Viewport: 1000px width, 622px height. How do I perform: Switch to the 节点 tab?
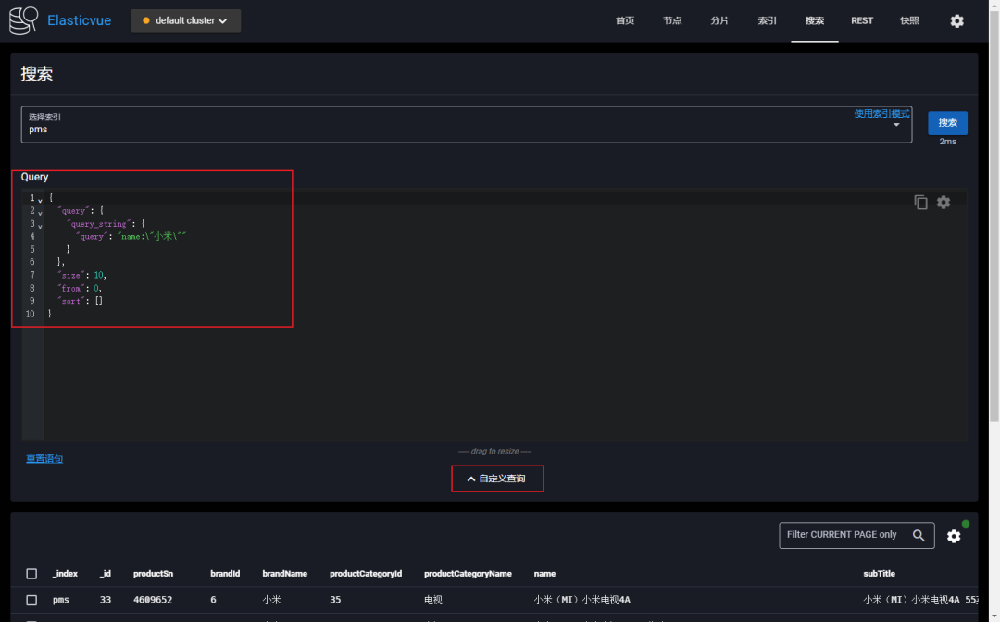point(673,21)
